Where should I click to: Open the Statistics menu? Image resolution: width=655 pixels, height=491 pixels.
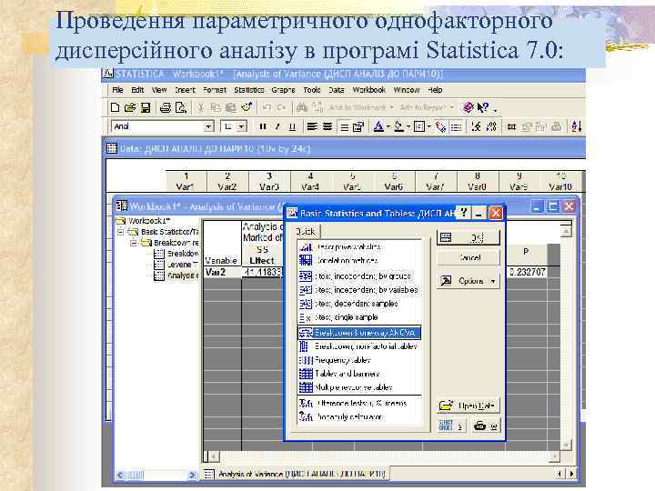point(249,90)
